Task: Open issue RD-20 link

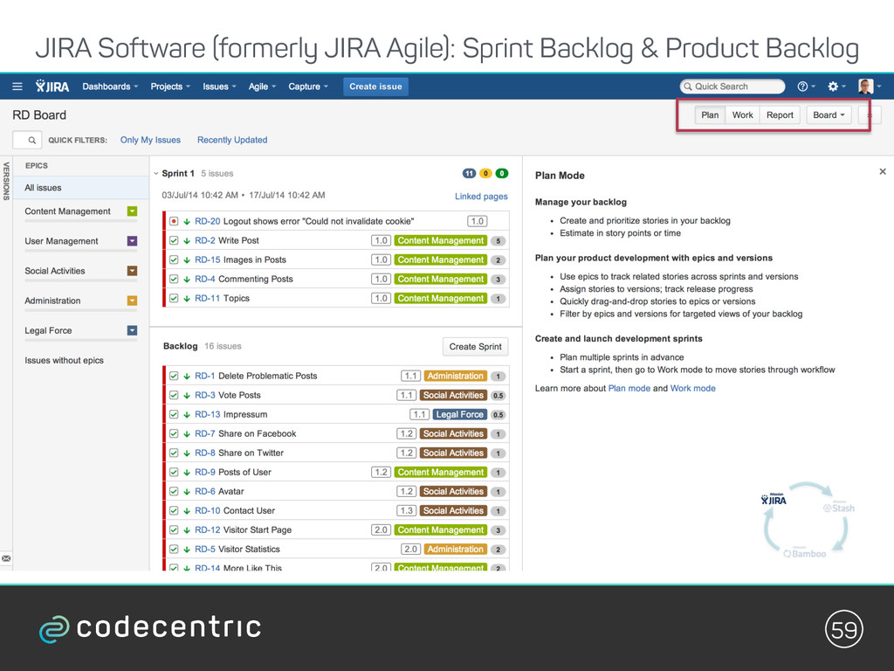Action: coord(208,221)
